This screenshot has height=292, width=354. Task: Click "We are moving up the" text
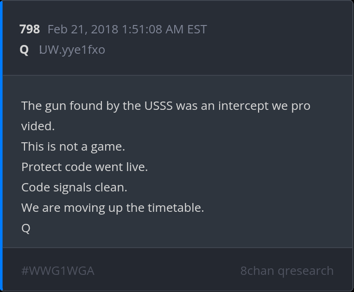pos(83,208)
